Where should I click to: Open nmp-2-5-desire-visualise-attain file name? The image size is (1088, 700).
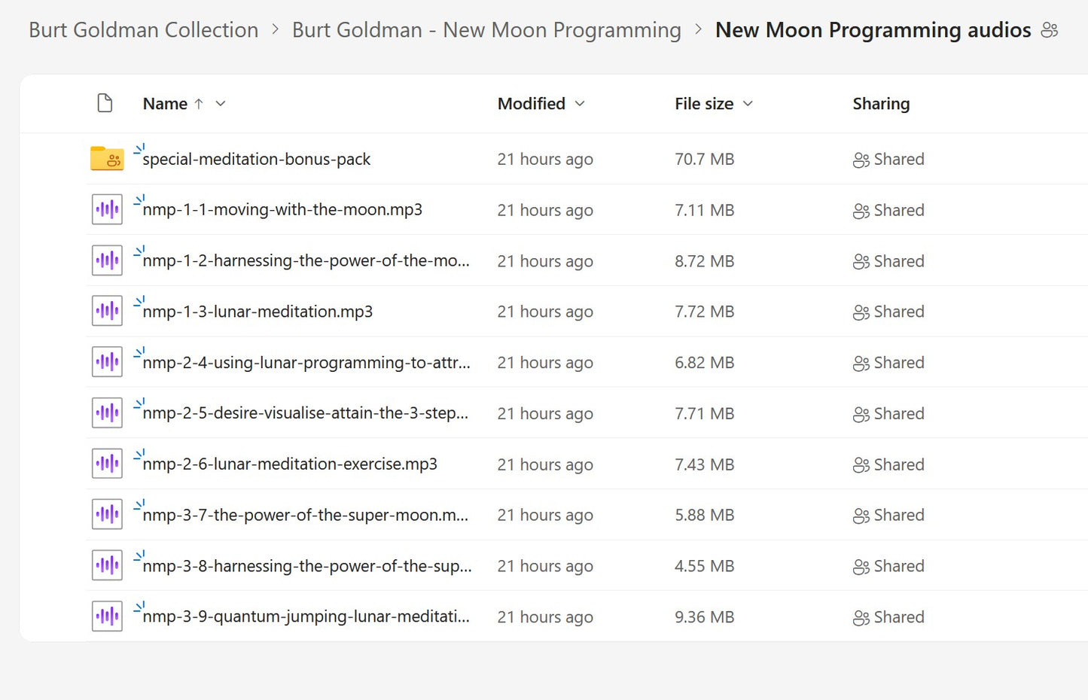[305, 413]
